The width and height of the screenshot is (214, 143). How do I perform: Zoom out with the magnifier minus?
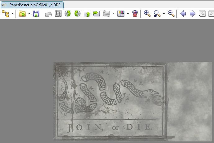tap(171, 14)
